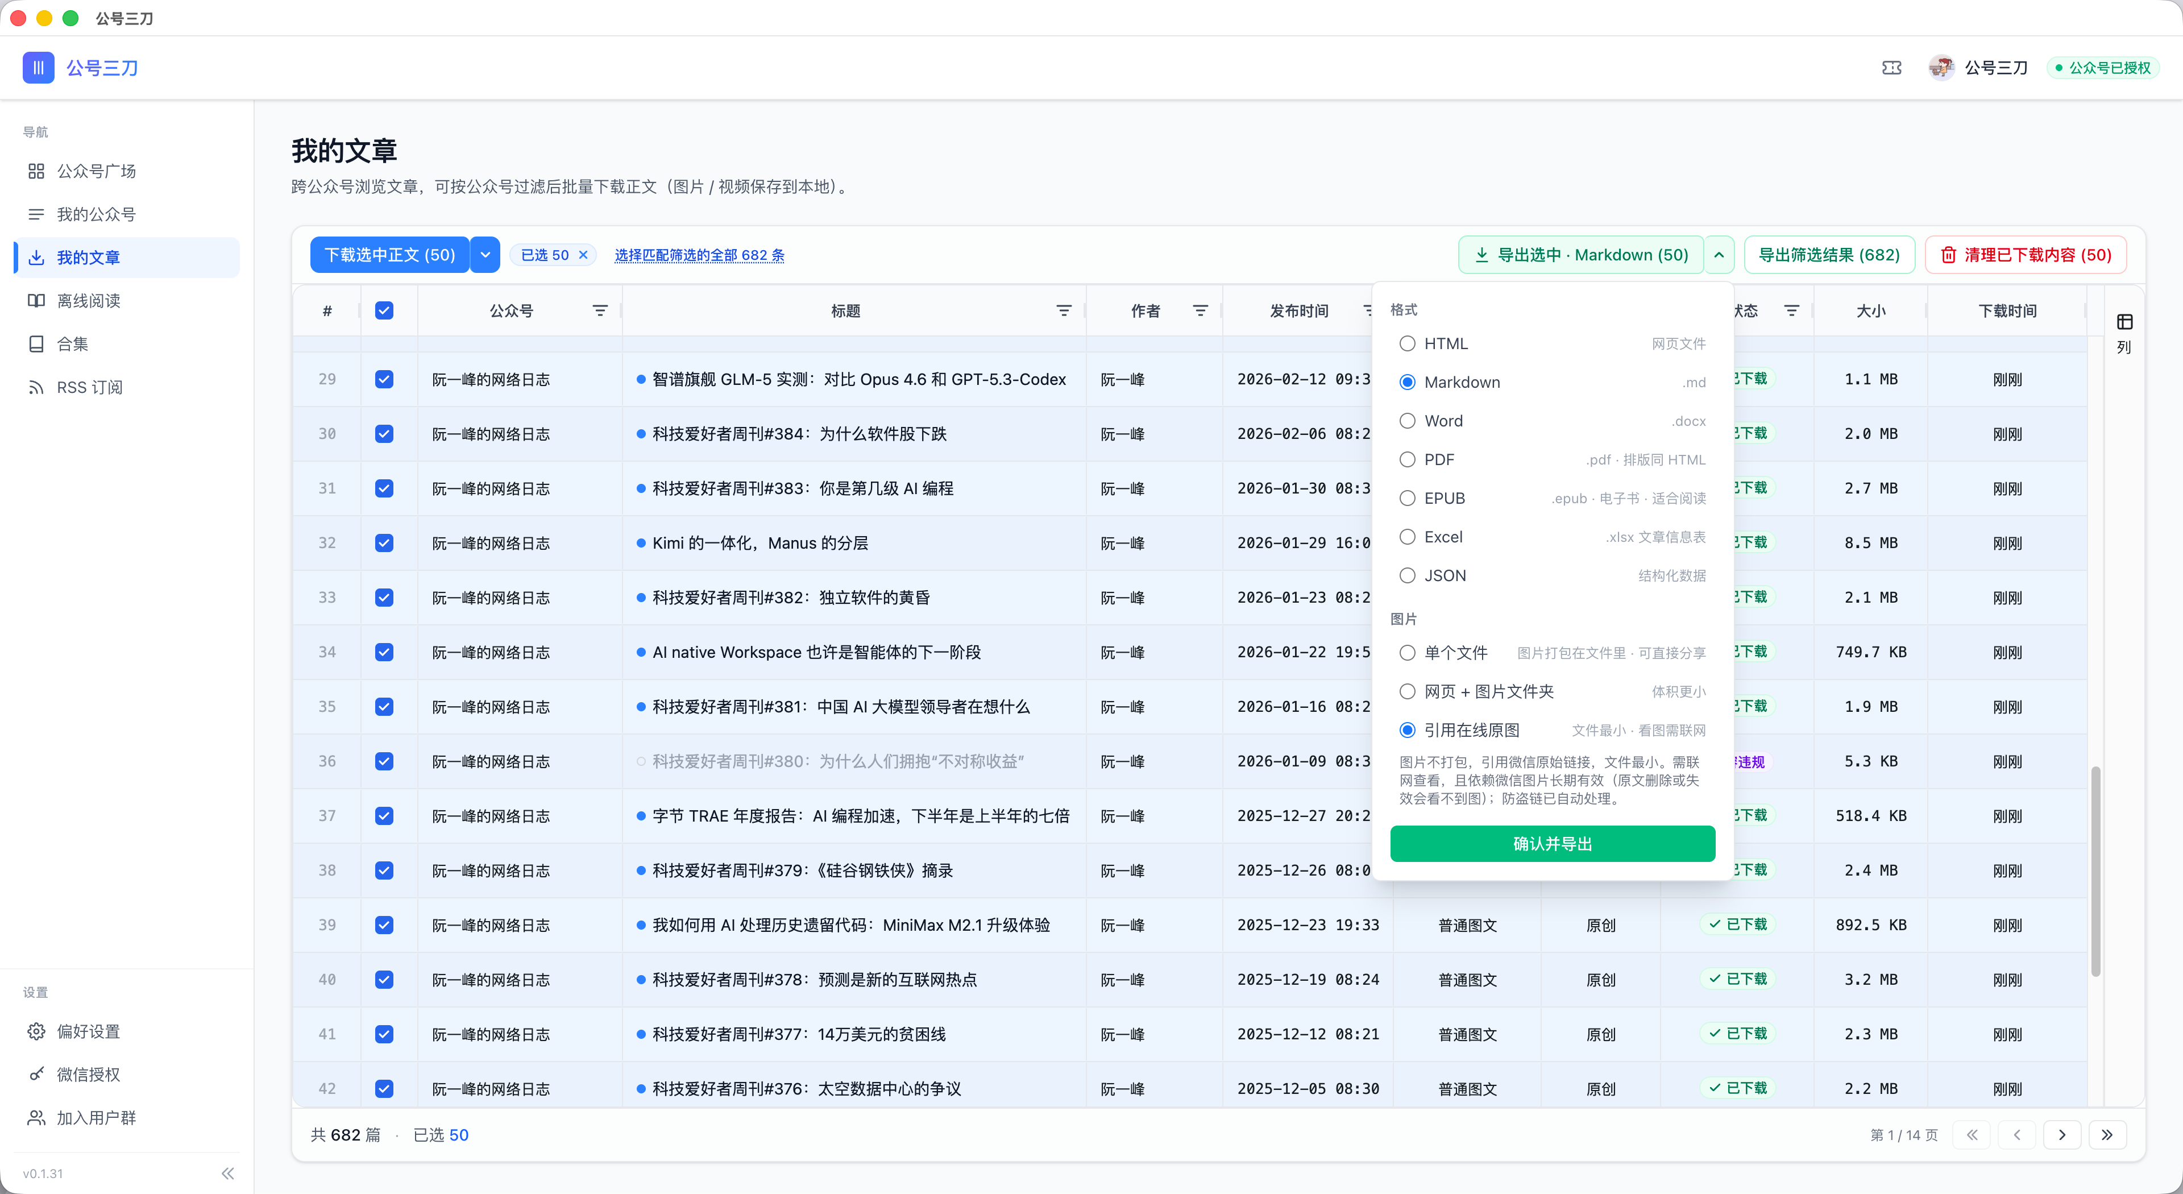Uncheck row 39 checkbox

click(384, 926)
